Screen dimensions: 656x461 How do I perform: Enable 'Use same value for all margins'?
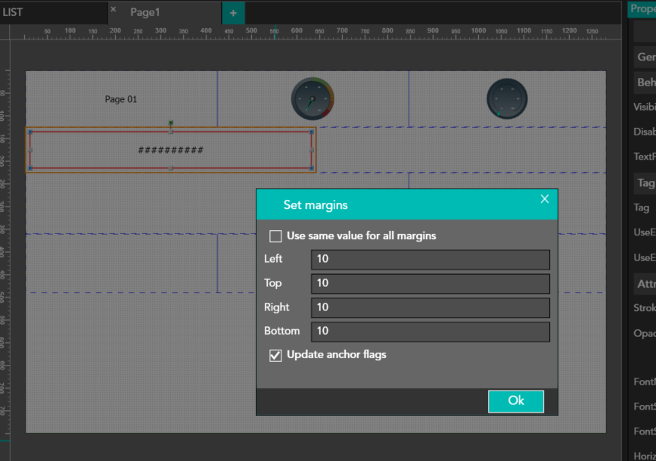point(276,236)
